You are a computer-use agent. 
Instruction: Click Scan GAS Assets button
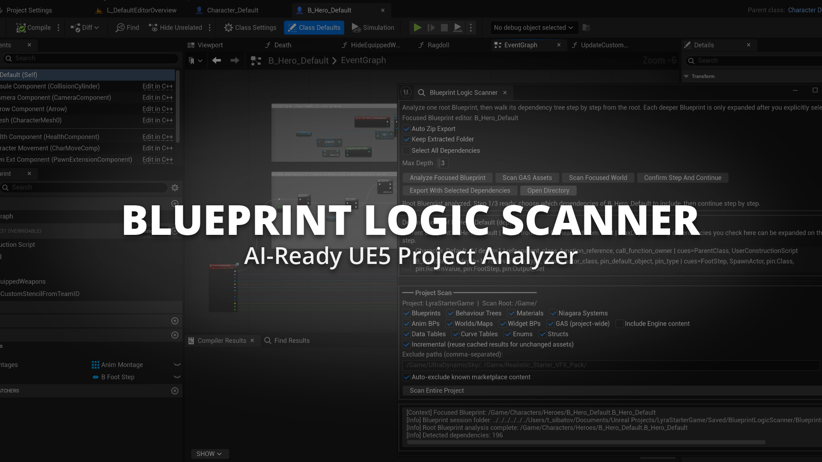pyautogui.click(x=527, y=178)
